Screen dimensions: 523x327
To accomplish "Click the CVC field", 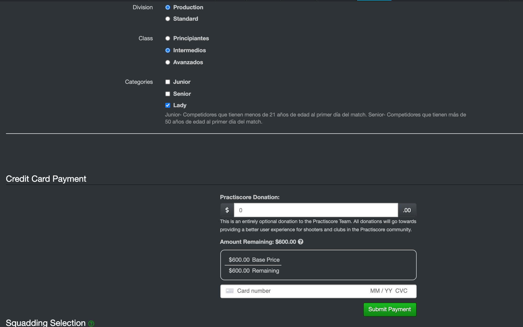I will (401, 291).
